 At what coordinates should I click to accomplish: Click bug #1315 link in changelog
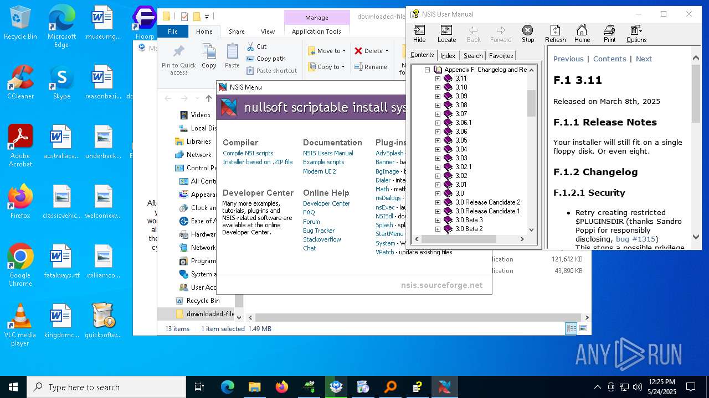click(x=636, y=239)
